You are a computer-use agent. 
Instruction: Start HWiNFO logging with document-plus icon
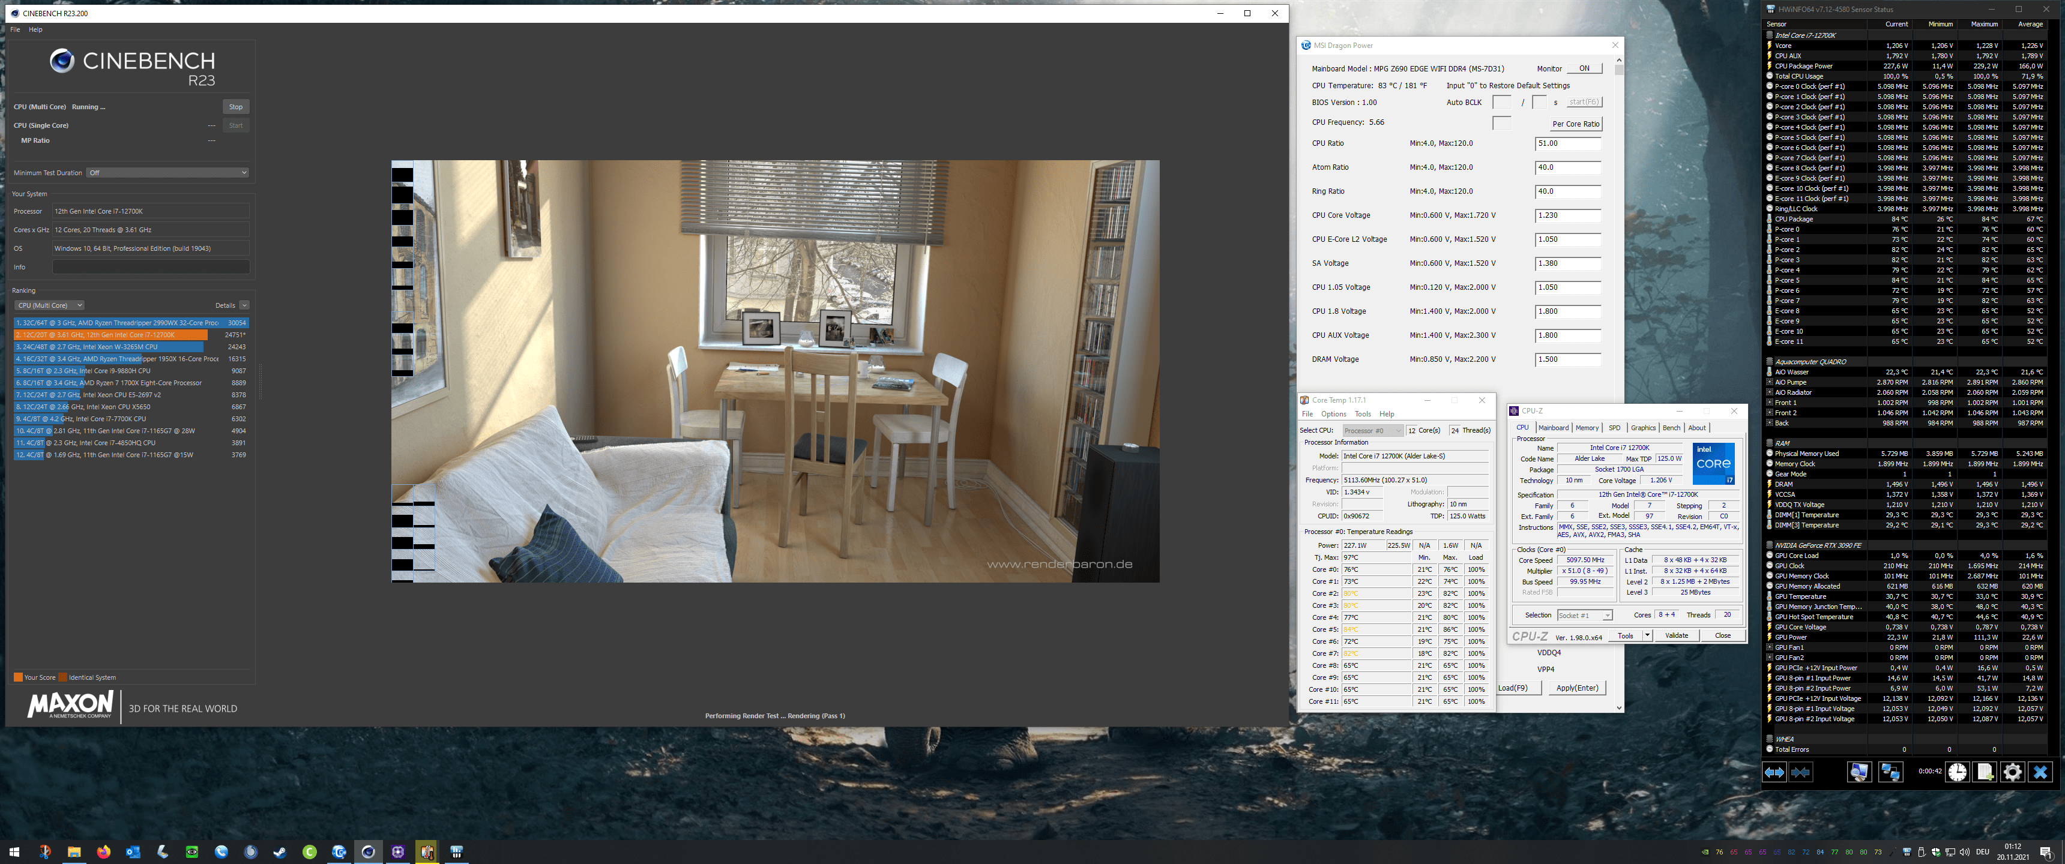(1985, 772)
